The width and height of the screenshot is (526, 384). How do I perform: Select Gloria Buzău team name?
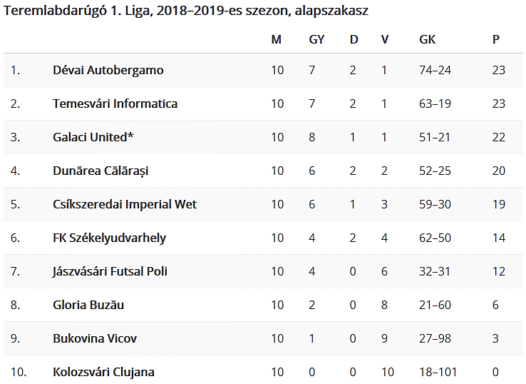click(x=88, y=305)
